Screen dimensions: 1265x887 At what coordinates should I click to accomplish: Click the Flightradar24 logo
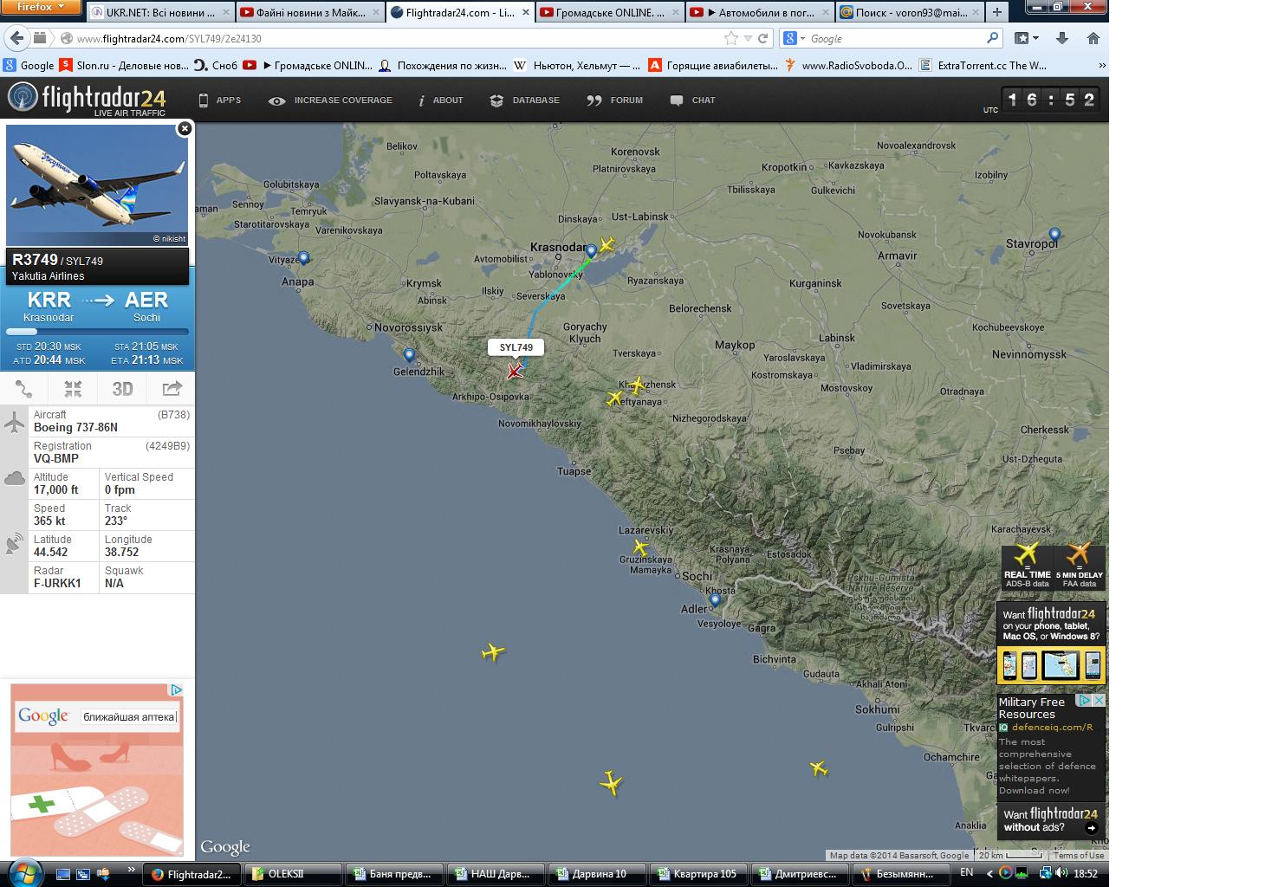87,100
